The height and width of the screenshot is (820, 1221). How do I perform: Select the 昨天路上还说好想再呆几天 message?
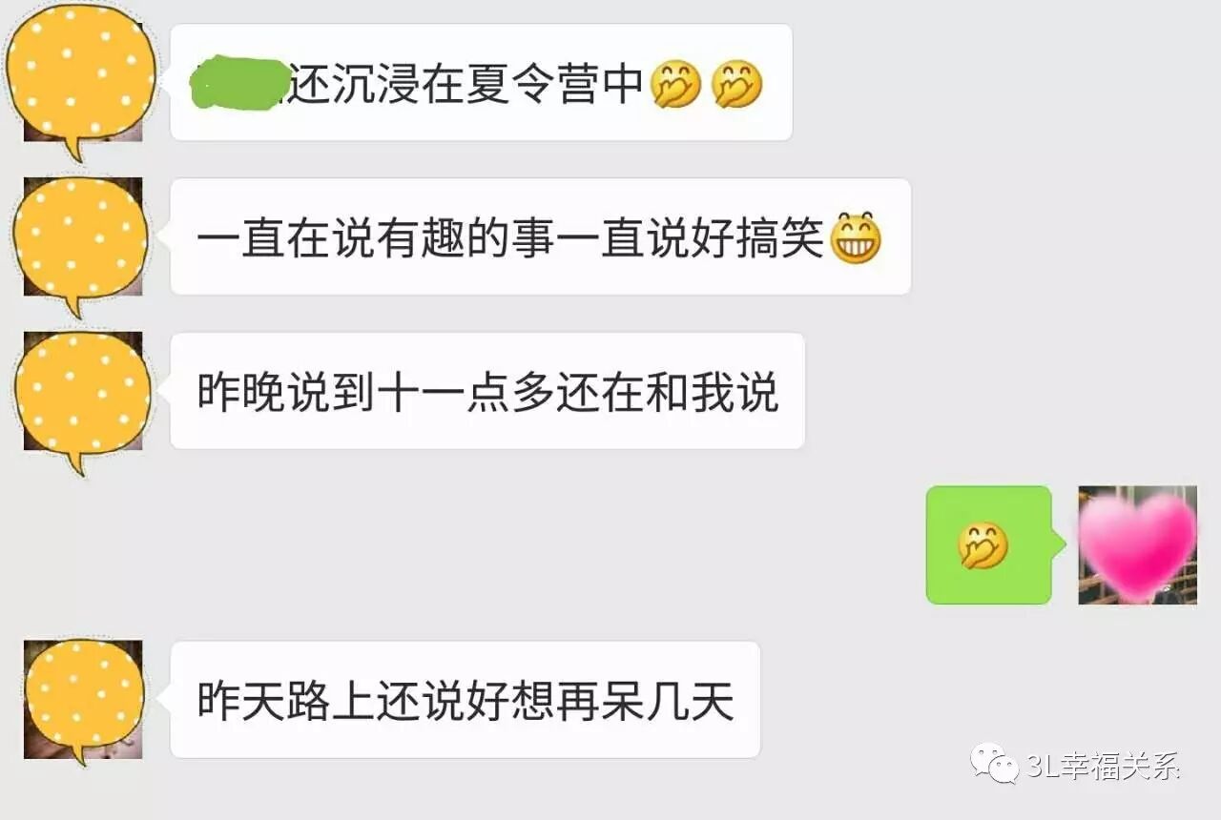point(465,700)
